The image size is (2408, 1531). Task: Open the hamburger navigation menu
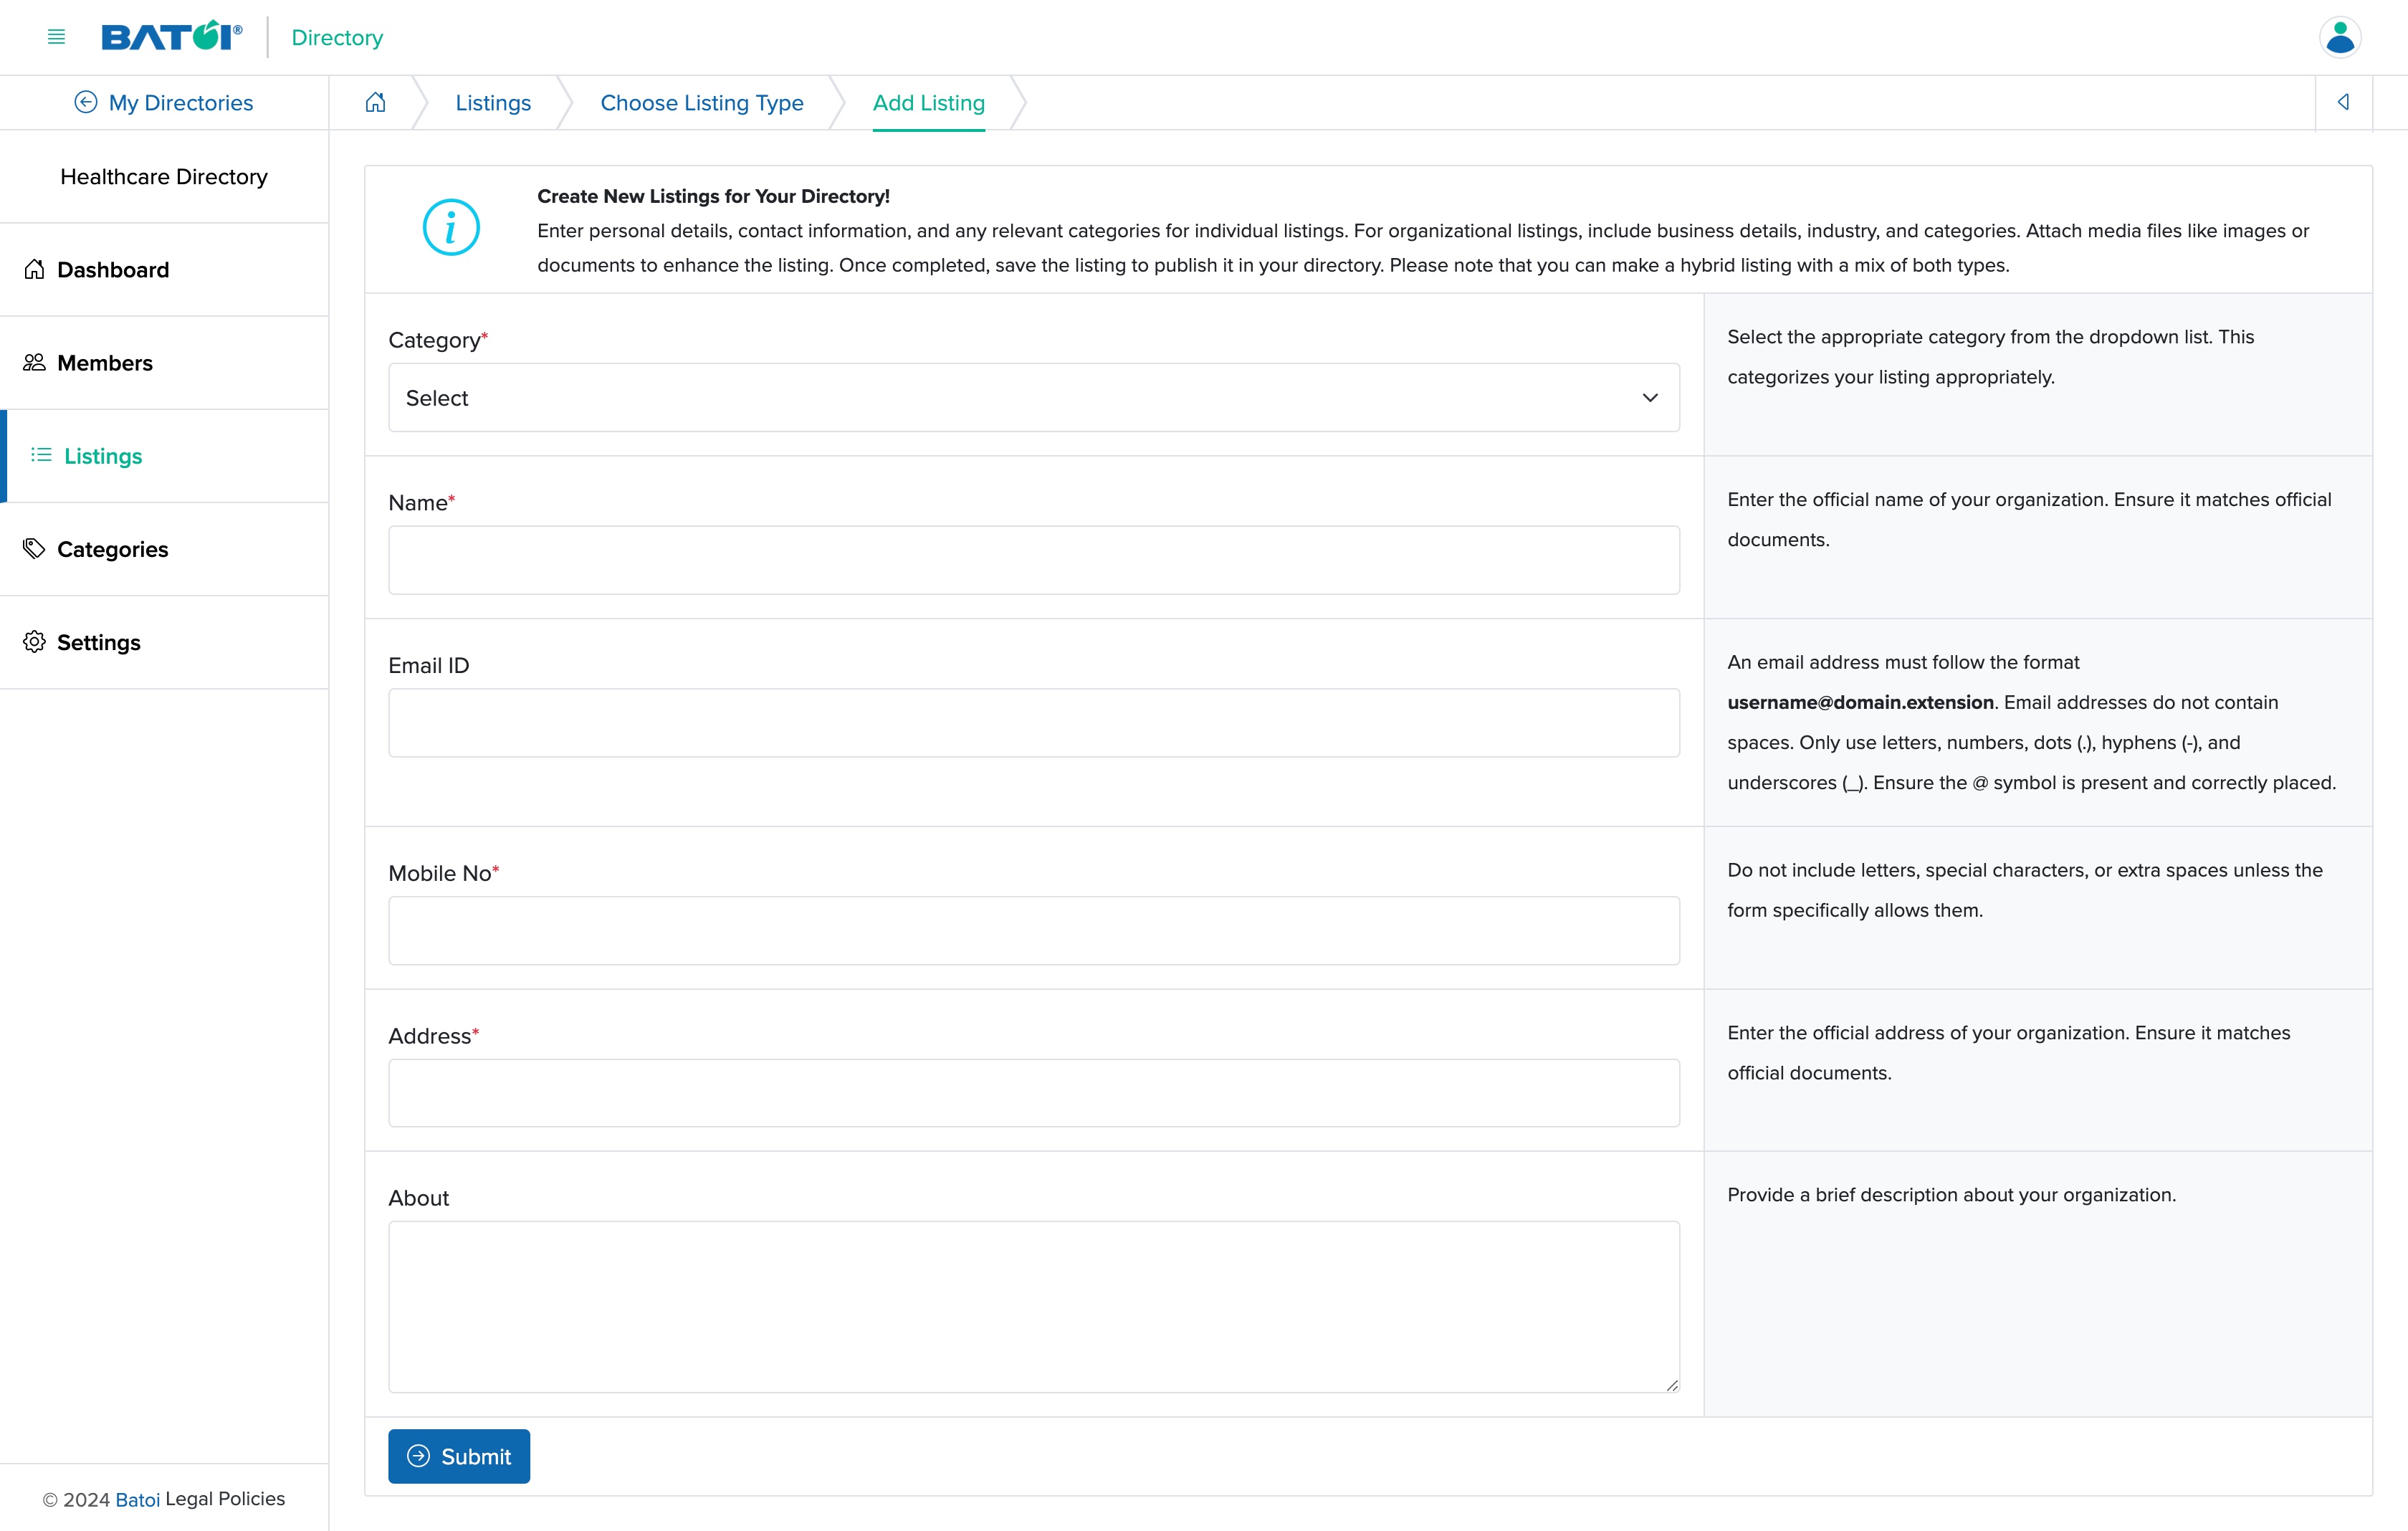[x=56, y=37]
